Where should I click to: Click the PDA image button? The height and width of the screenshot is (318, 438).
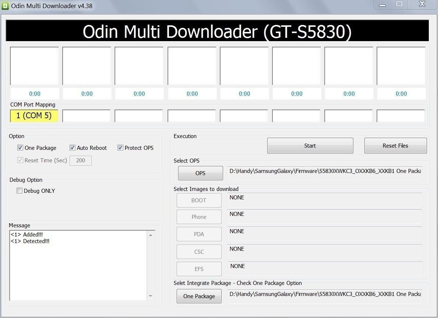(199, 234)
